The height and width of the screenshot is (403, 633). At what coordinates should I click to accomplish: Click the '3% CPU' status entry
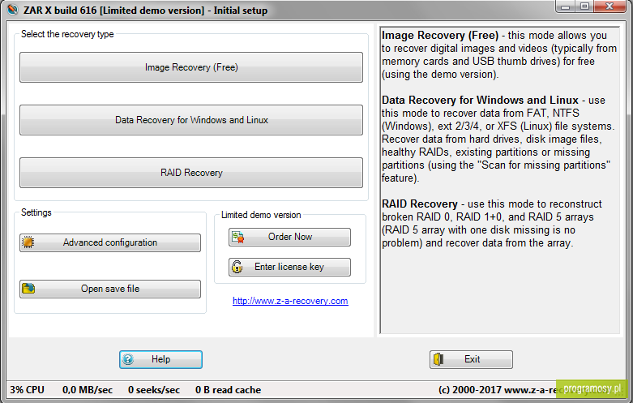(x=27, y=390)
